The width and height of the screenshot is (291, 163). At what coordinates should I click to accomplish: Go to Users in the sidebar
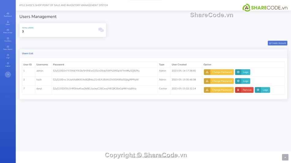[x=8, y=23]
